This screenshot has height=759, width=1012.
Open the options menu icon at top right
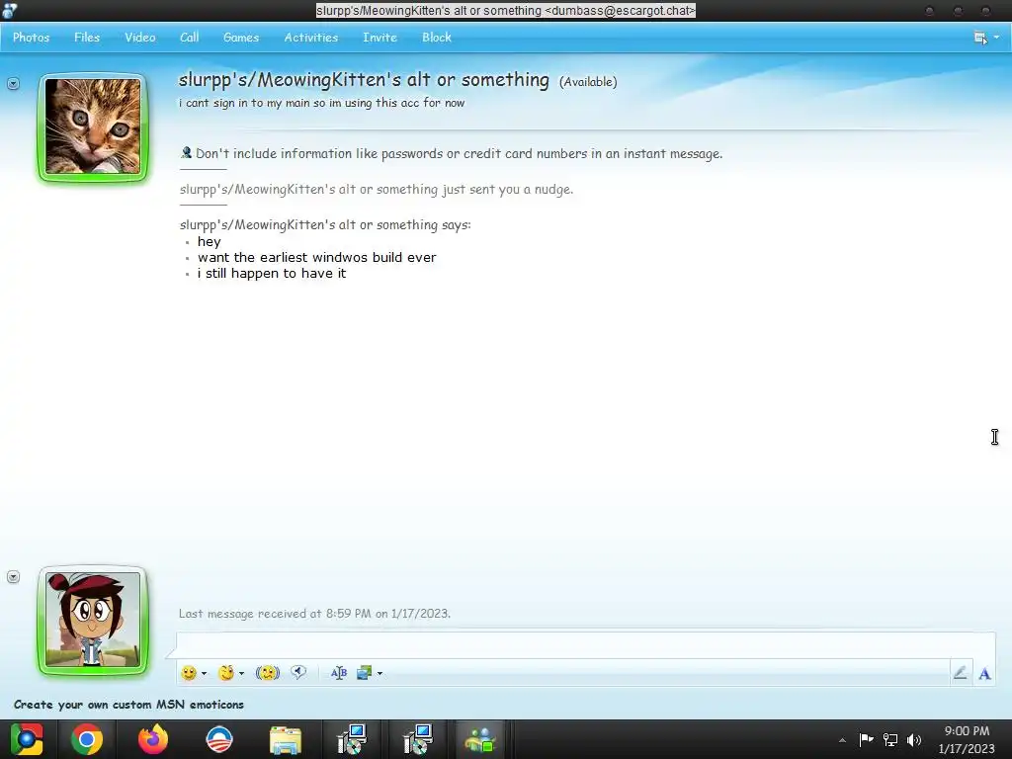click(980, 38)
